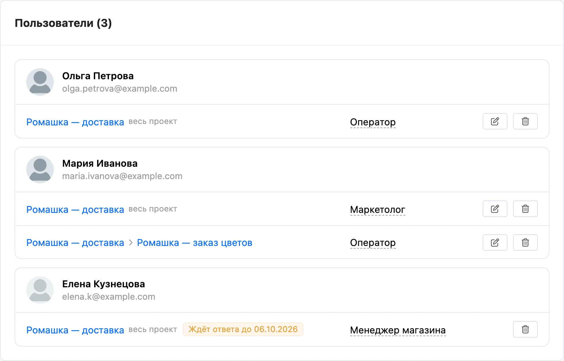Viewport: 564px width, 361px height.
Task: Delete Ольга Петрова's project access
Action: 525,121
